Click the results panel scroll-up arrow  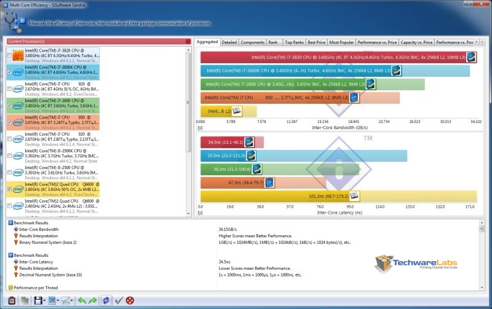482,222
